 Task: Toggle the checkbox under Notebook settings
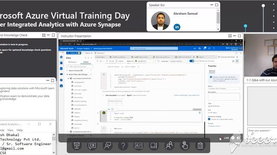(209, 119)
